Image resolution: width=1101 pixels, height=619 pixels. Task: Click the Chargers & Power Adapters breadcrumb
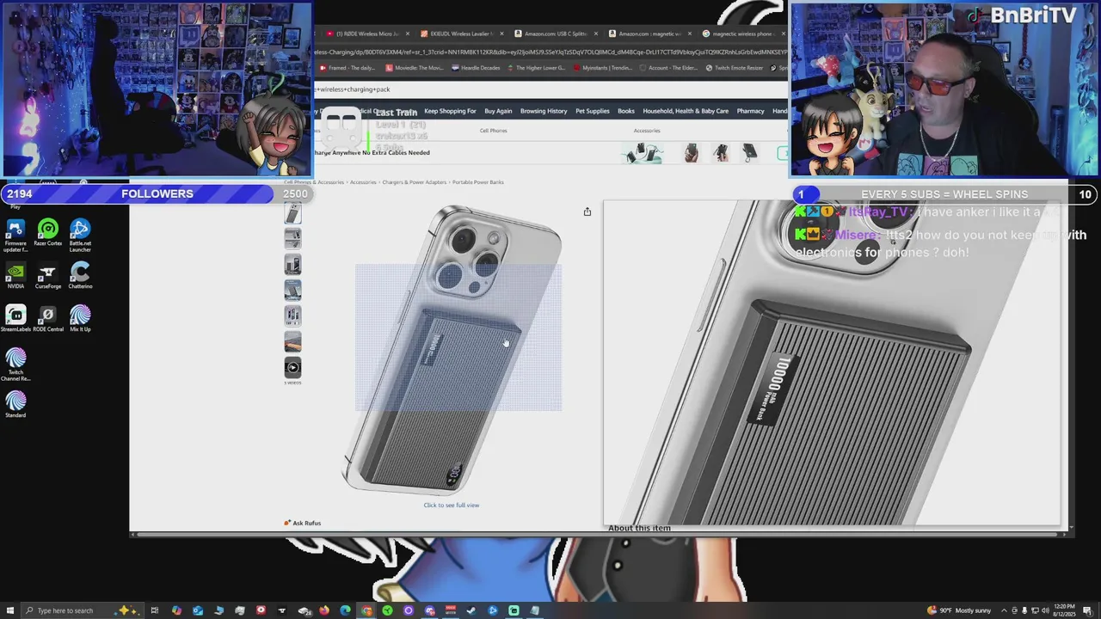coord(415,182)
